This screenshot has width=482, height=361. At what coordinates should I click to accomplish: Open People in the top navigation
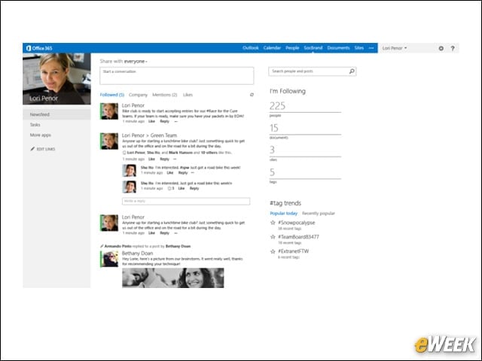point(292,48)
